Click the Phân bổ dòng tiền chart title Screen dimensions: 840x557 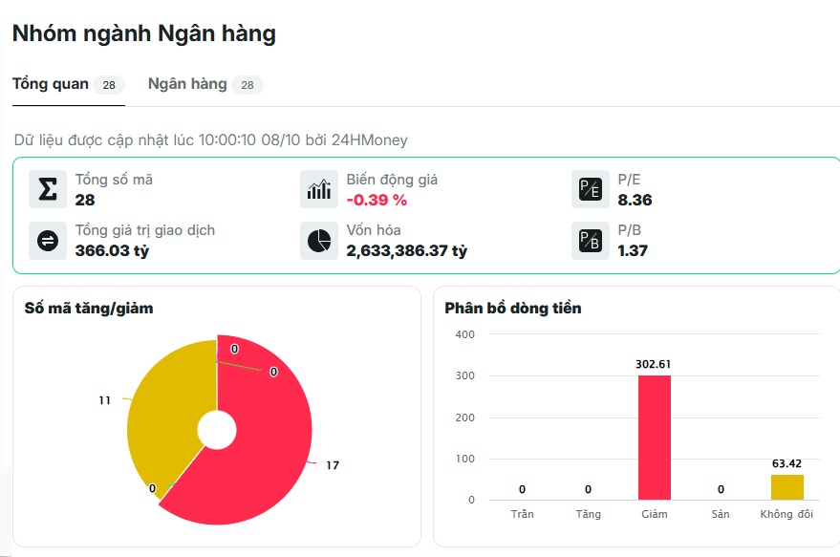click(512, 308)
